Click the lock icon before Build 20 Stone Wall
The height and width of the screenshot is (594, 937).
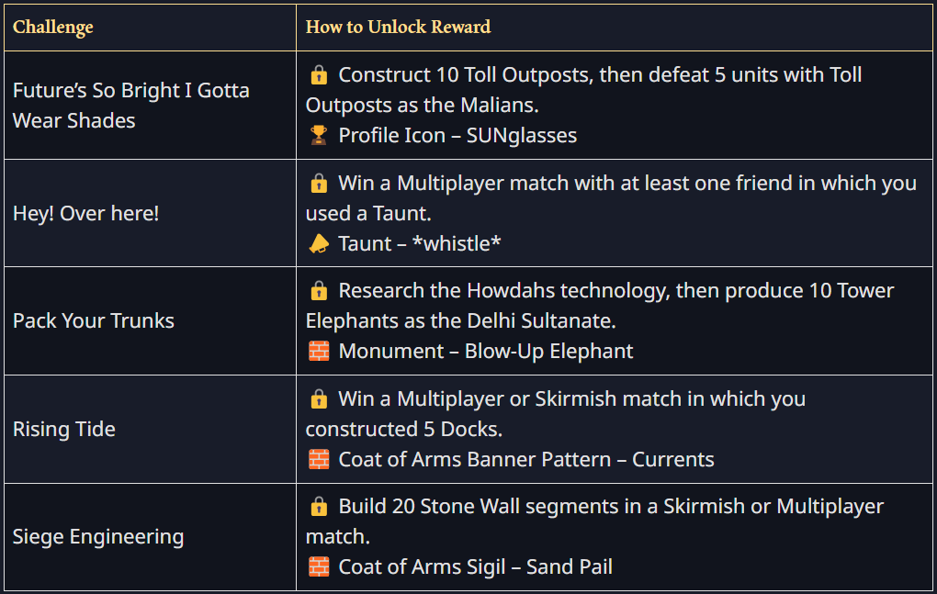319,507
